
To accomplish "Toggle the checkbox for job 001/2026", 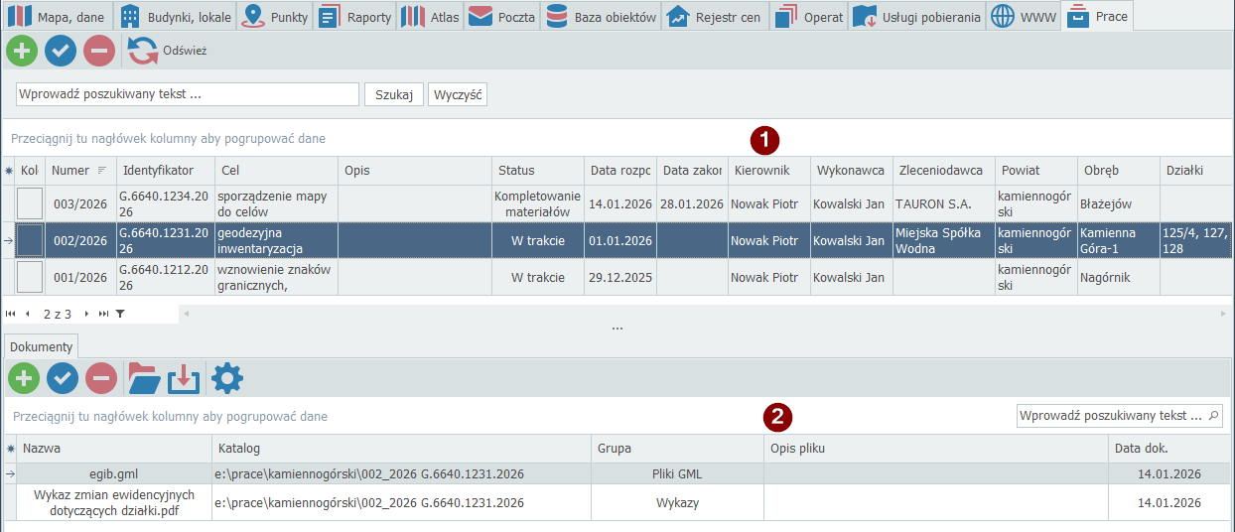I will [x=31, y=277].
